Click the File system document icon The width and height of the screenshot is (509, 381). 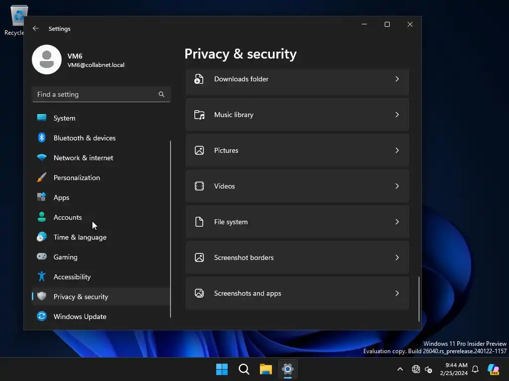[x=199, y=222]
